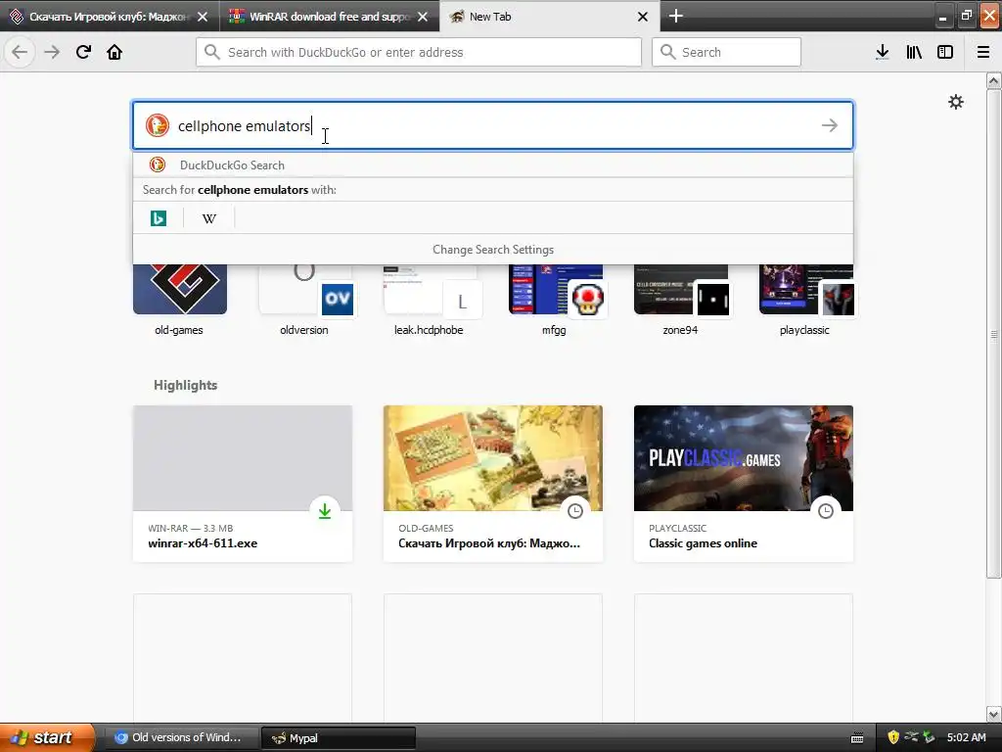Click the safely remove hardware tray icon
This screenshot has height=752, width=1002.
point(929,737)
